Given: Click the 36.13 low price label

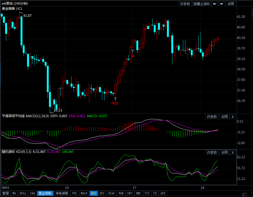Looking at the screenshot, I should pos(58,110).
